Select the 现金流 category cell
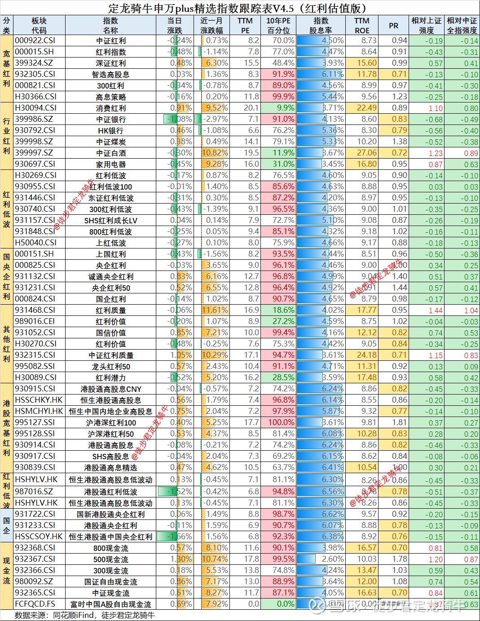 click(6, 576)
